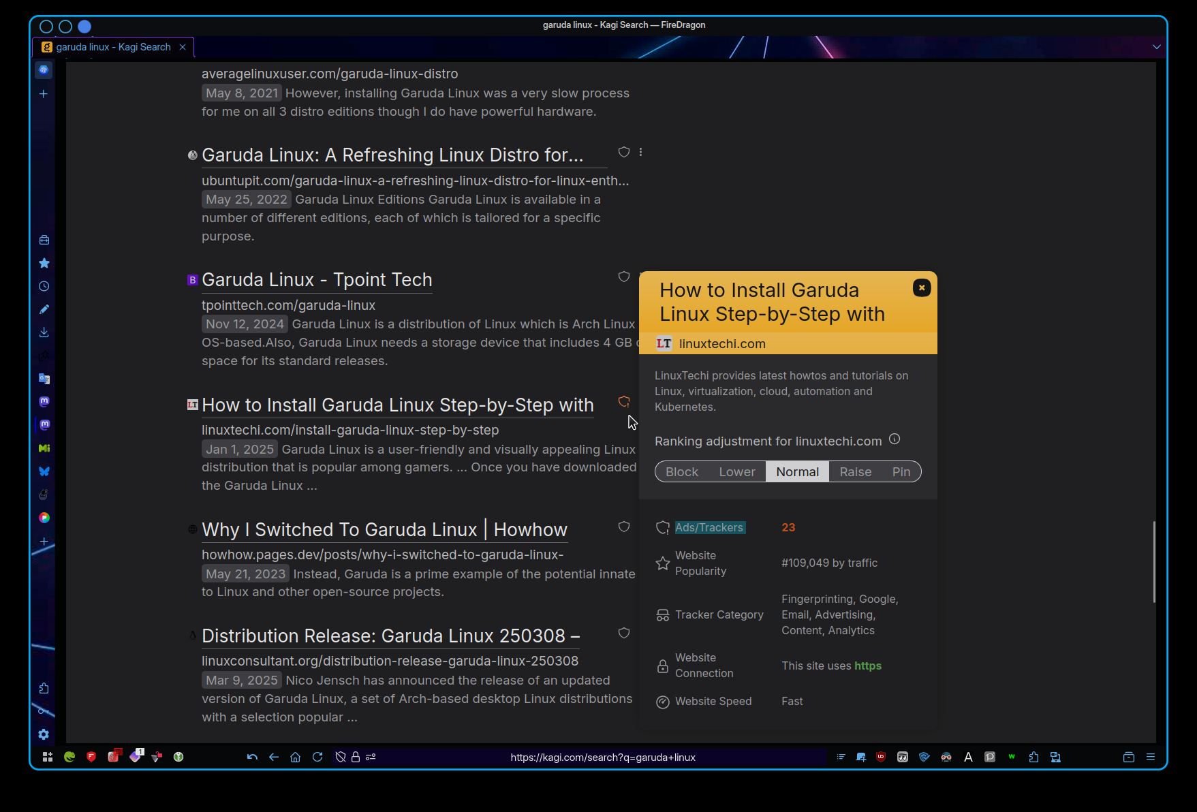Open the tab overview icon at bottom right
This screenshot has width=1197, height=812.
point(1129,757)
